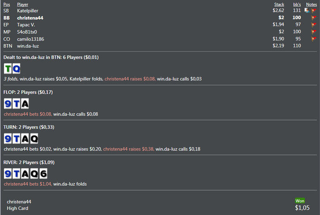
Task: Click the red flag in S4oB1tx0's row
Action: tap(314, 32)
